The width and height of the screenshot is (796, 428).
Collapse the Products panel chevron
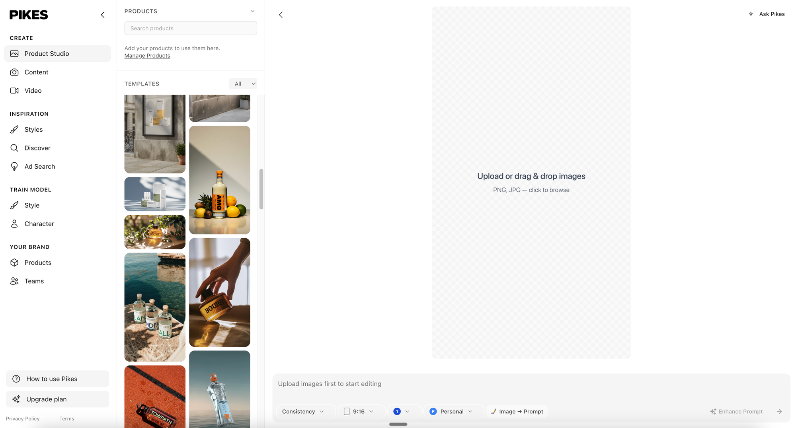pyautogui.click(x=252, y=11)
